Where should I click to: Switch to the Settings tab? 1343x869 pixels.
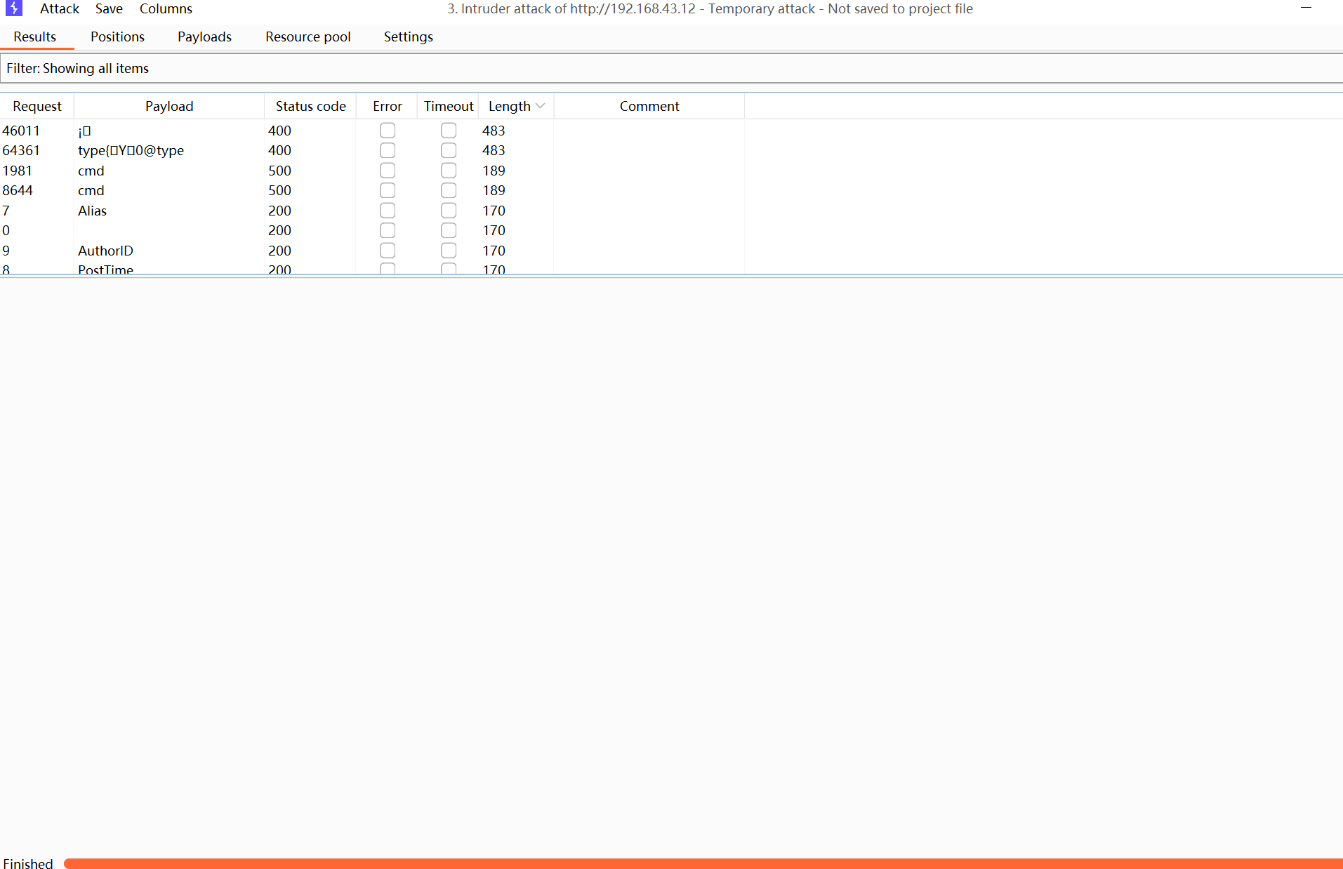(x=408, y=37)
